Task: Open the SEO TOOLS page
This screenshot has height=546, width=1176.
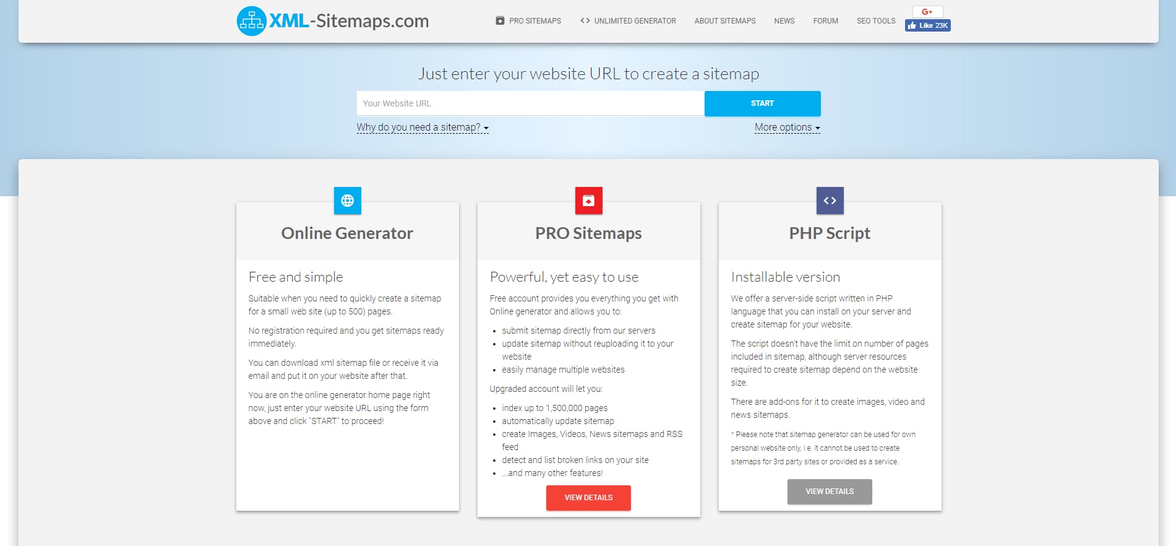Action: click(x=876, y=20)
